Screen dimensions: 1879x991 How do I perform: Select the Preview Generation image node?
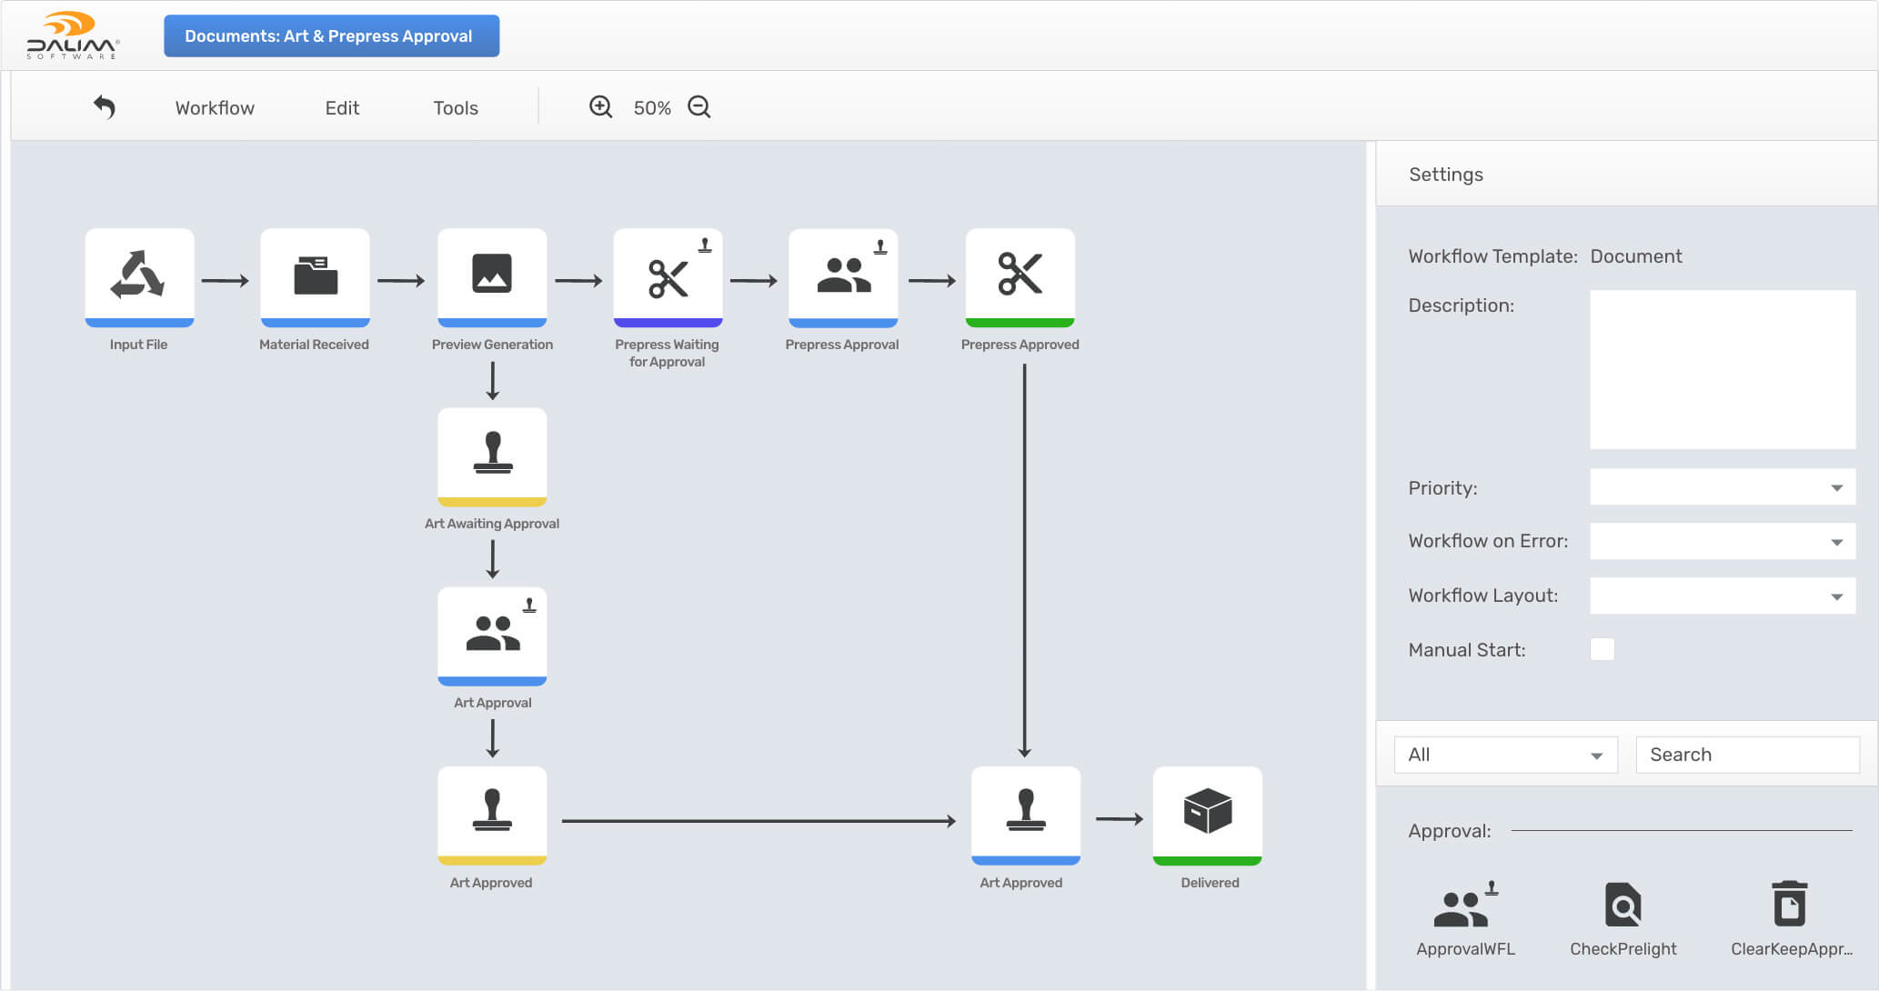[492, 276]
